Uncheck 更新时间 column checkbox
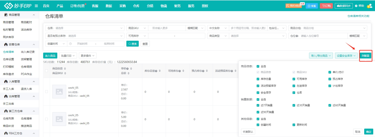The width and height of the screenshot is (375, 137). click(294, 125)
